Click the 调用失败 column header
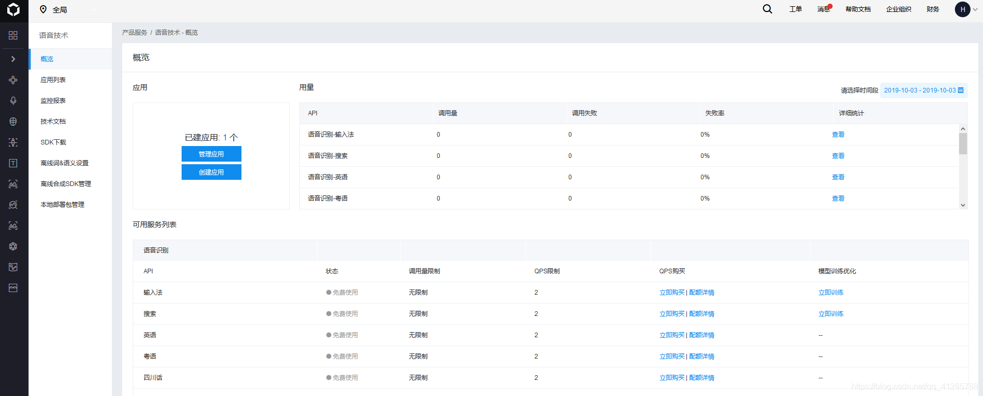This screenshot has width=983, height=396. [x=584, y=113]
